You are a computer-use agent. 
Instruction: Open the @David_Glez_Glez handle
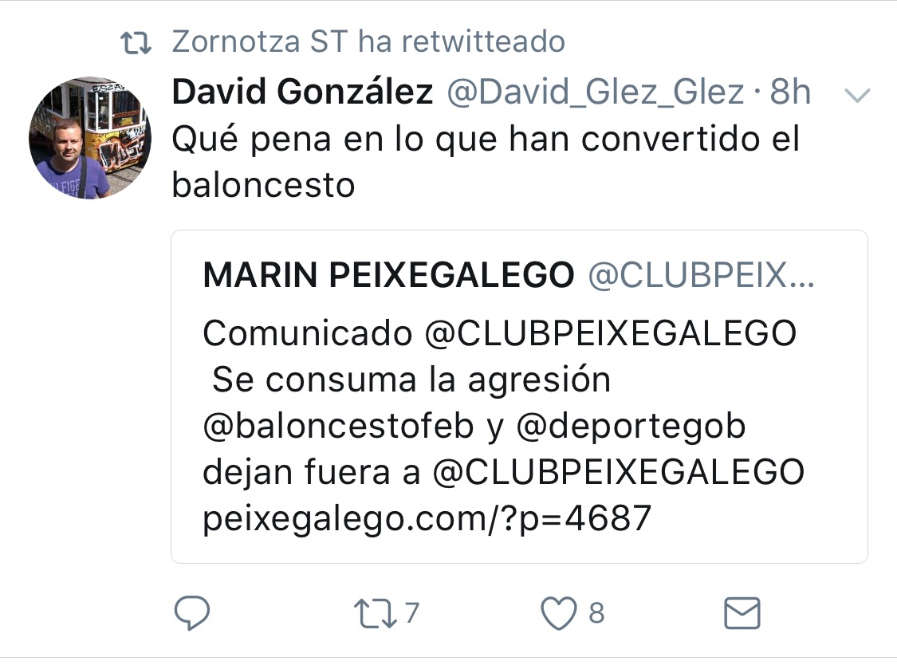[x=596, y=92]
